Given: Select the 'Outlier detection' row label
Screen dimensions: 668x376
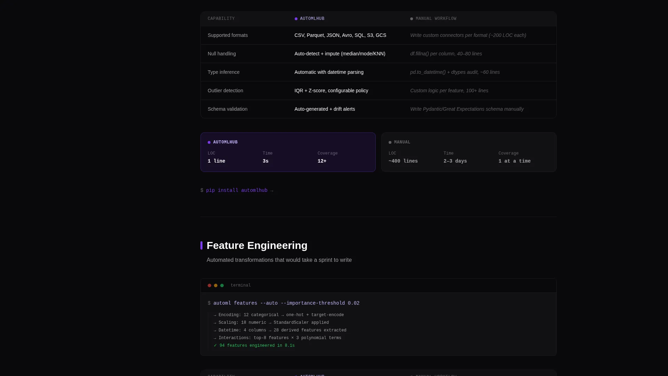Looking at the screenshot, I should coord(225,91).
